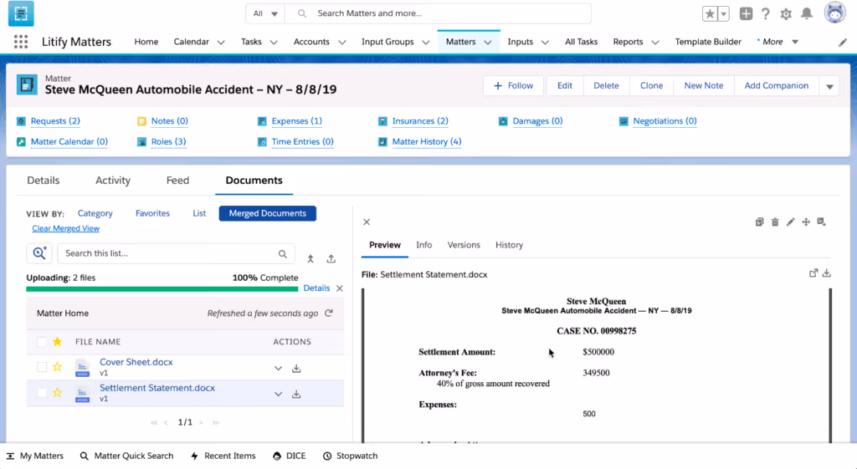The height and width of the screenshot is (469, 857).
Task: Switch to the Details tab
Action: [x=44, y=181]
